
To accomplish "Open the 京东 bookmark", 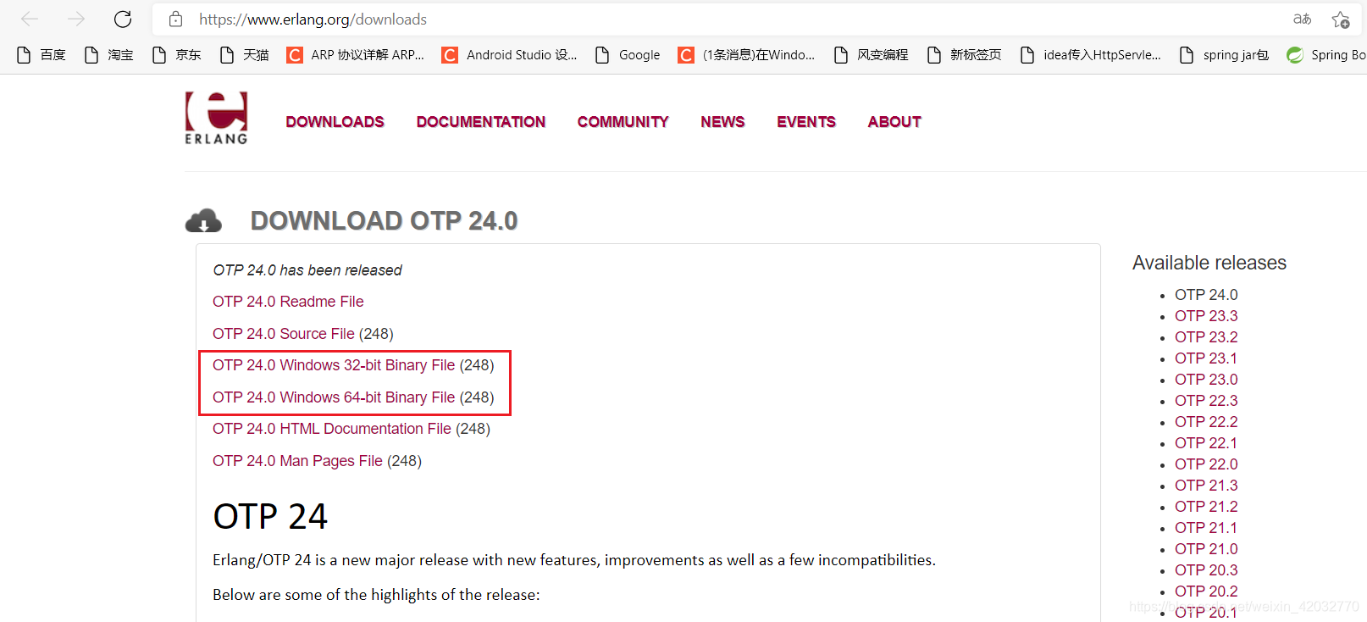I will coord(177,55).
